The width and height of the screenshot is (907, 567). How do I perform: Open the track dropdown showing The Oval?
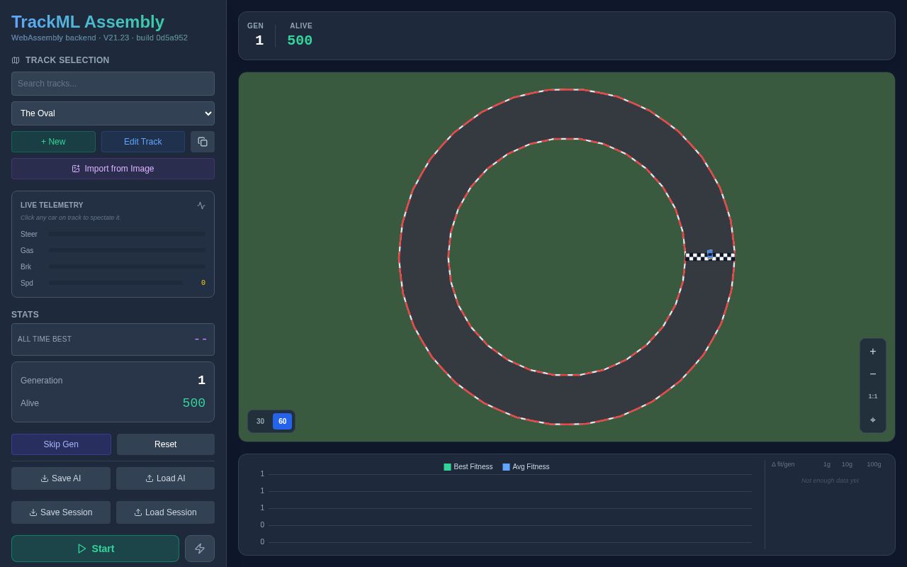click(x=113, y=113)
